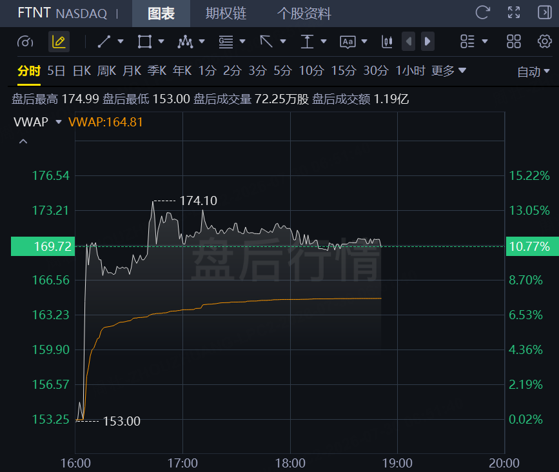
Task: Select the 10分 timeframe
Action: 311,71
